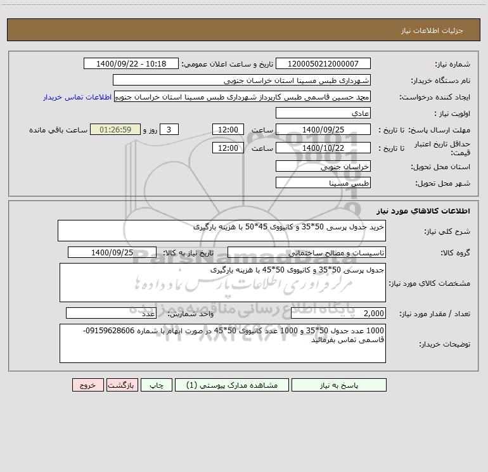Viewport: 488px width, 472px height.
Task: Open مشاهده مدارک پیوستی (1) button
Action: click(x=232, y=385)
